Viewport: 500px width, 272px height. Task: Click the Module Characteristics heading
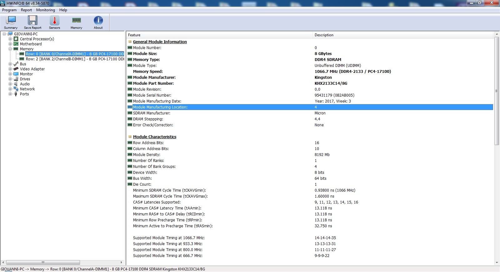154,137
